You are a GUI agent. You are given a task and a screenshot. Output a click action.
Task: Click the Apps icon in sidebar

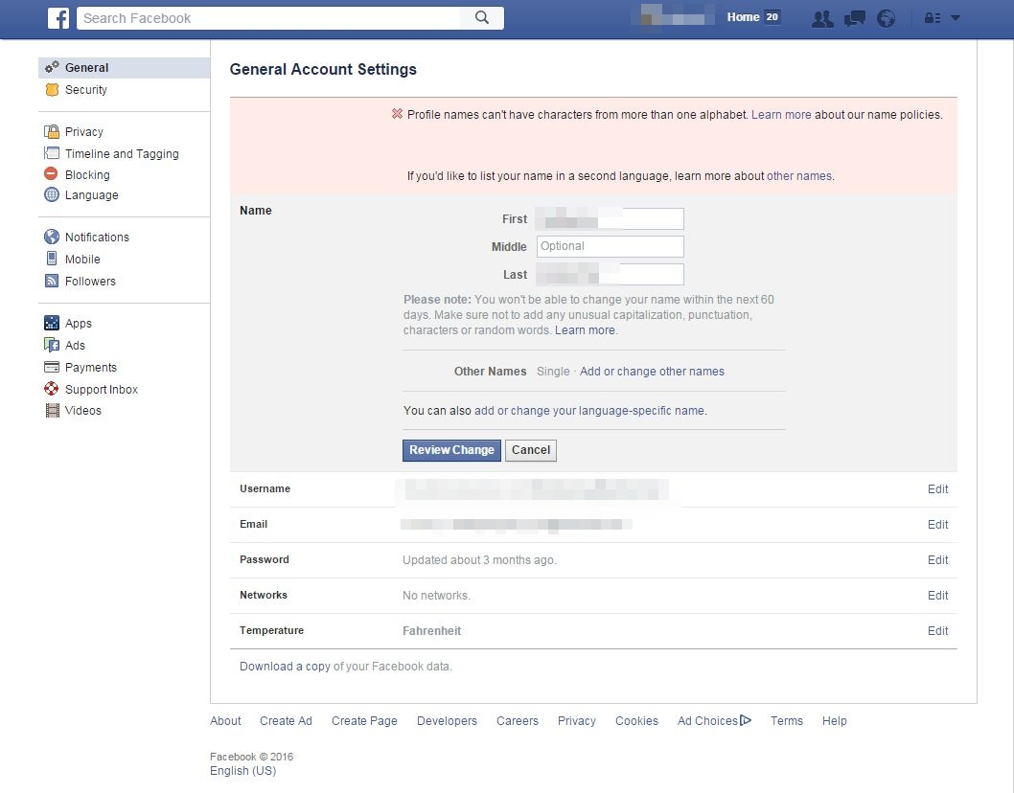pyautogui.click(x=52, y=323)
